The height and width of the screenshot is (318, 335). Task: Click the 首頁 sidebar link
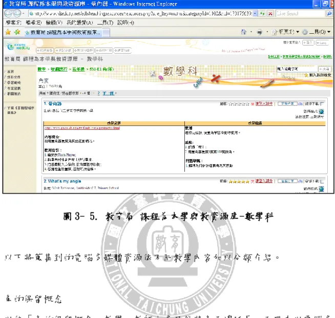pyautogui.click(x=10, y=72)
